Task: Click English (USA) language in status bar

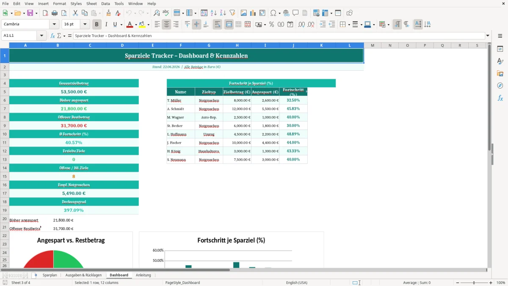Action: coord(297,283)
